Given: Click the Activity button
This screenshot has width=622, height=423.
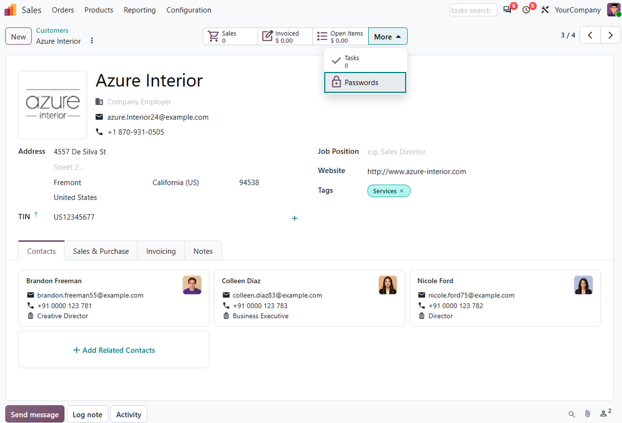Looking at the screenshot, I should click(128, 414).
